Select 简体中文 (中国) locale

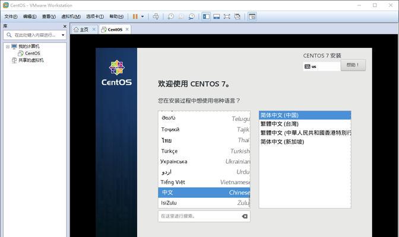point(305,115)
